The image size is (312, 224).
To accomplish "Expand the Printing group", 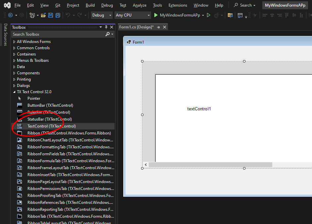I will (14, 79).
